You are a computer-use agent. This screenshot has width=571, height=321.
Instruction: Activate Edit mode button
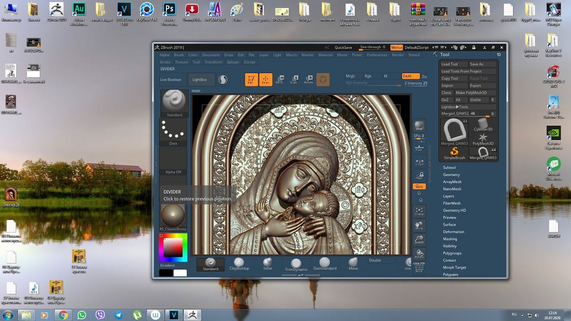251,79
